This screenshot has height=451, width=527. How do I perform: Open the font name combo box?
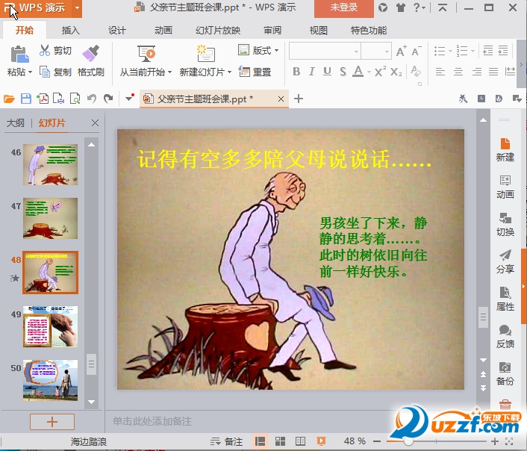[x=325, y=51]
